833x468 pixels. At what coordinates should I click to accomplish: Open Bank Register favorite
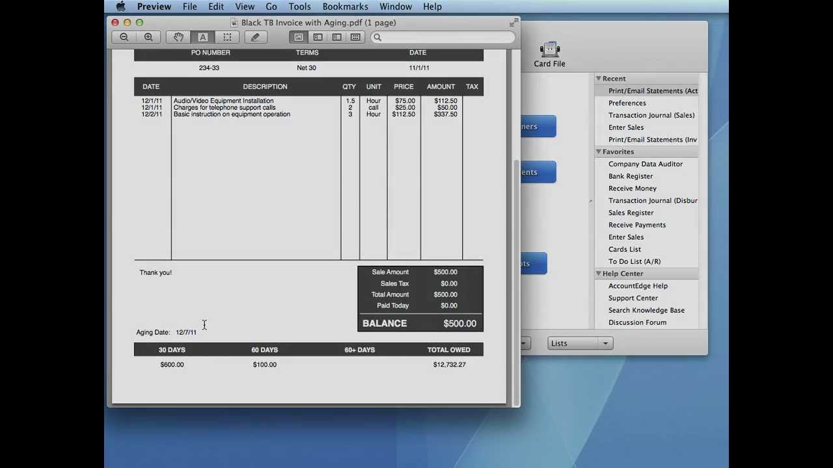(631, 176)
